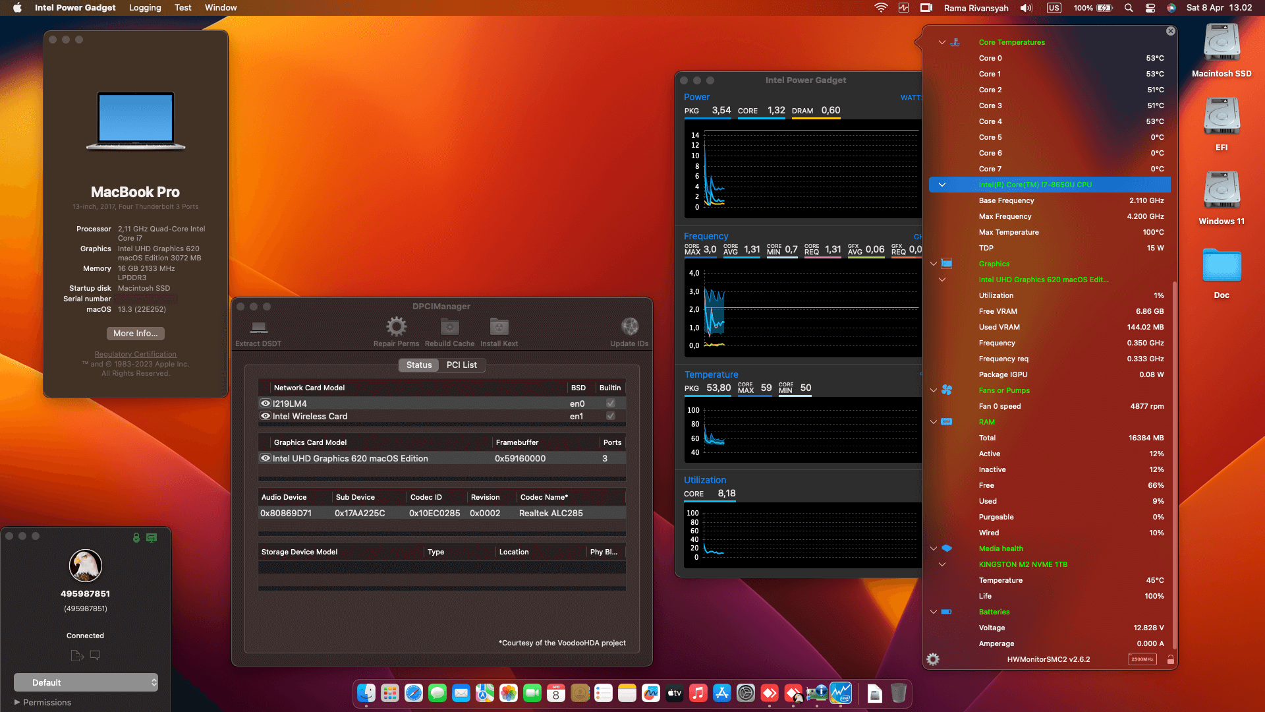Select Status tab in DPCIManager
The image size is (1265, 712).
pos(419,365)
